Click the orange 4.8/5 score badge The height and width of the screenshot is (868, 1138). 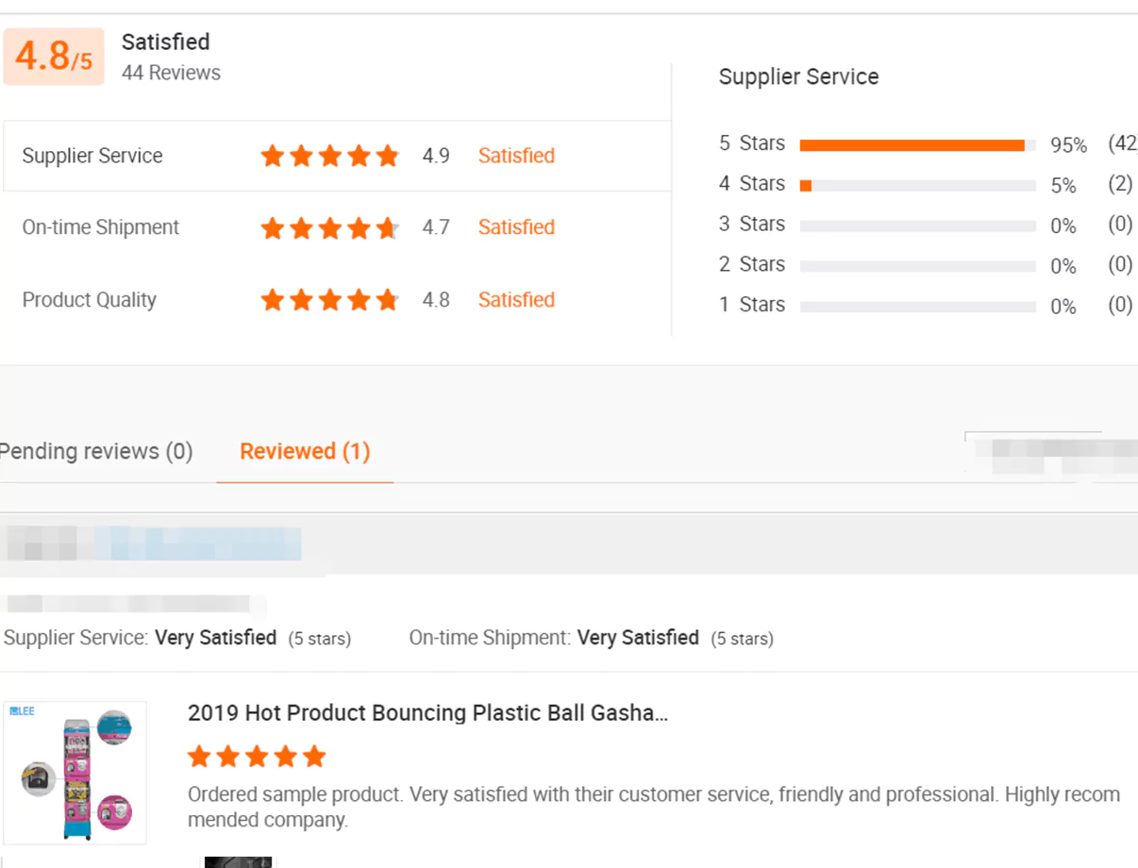point(54,57)
